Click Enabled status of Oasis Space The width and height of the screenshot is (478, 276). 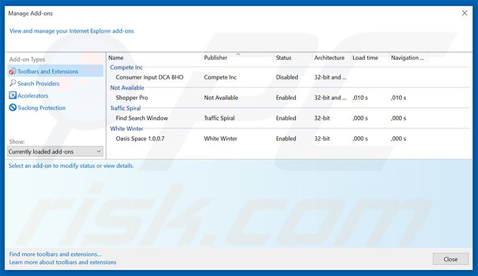point(286,139)
